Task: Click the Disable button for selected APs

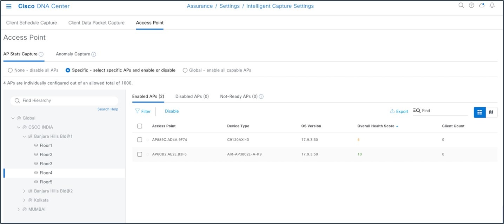Action: pos(171,111)
